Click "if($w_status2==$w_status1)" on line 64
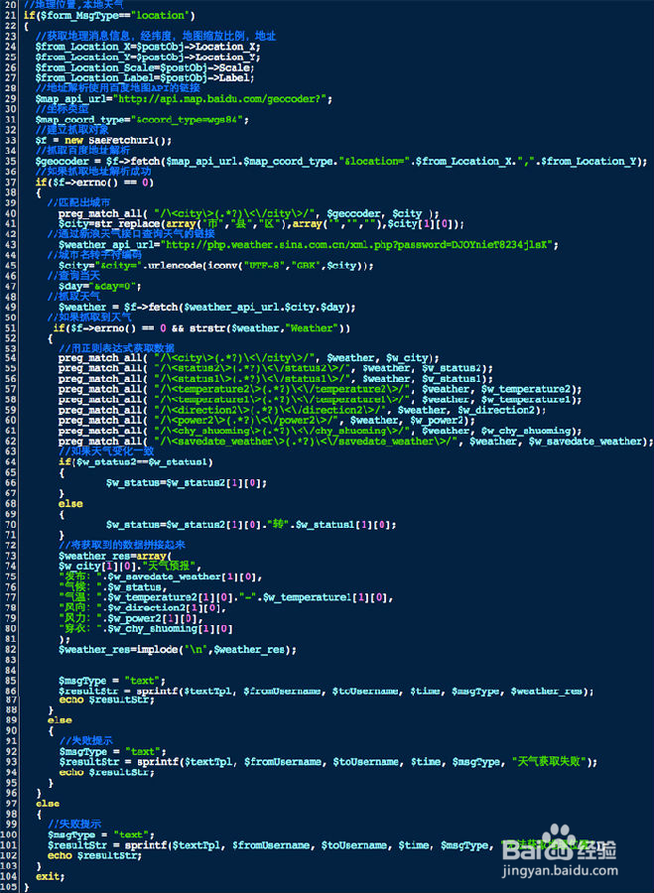 click(136, 461)
